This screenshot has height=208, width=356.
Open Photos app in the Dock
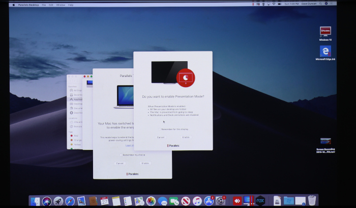tap(151, 201)
